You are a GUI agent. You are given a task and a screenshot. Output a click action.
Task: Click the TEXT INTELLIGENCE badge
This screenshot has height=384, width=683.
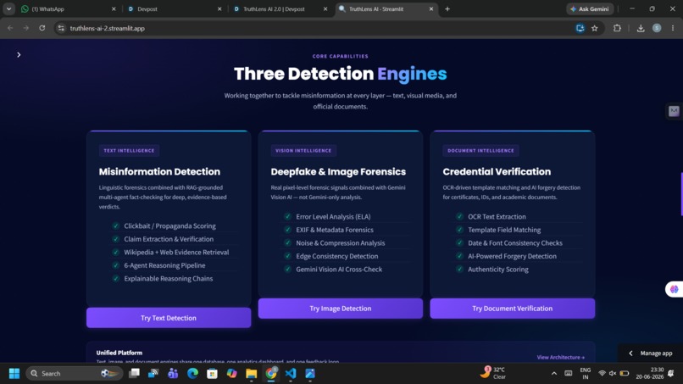pyautogui.click(x=129, y=150)
